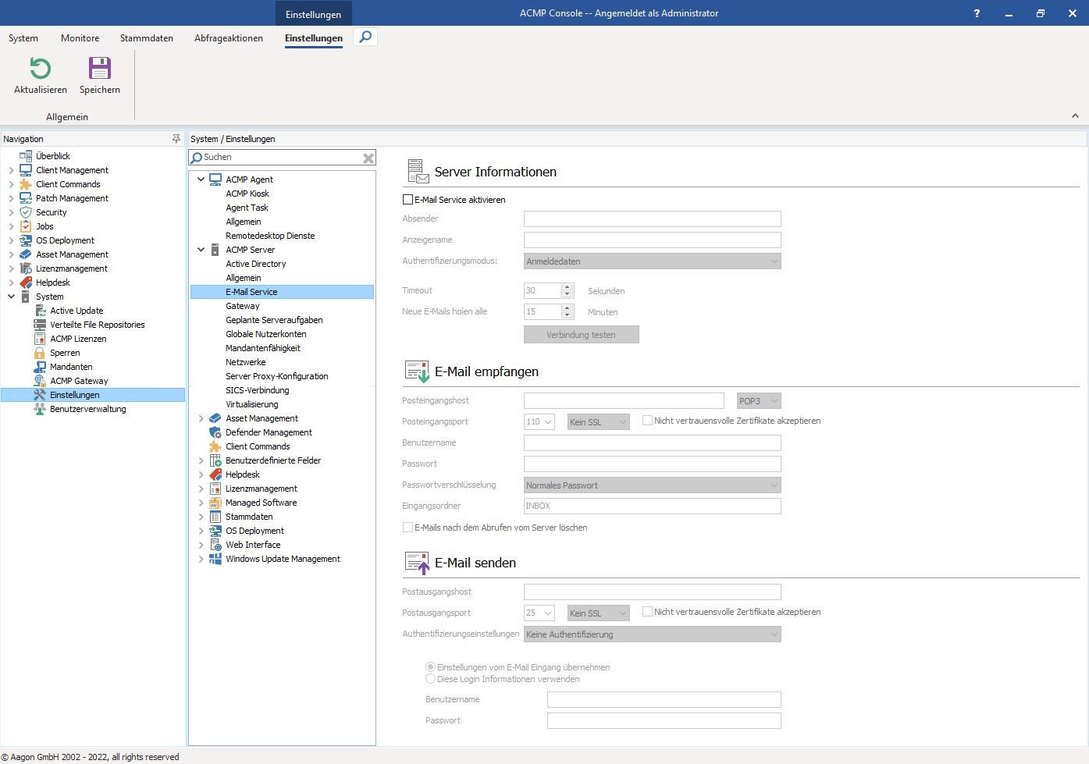Click the Verbindung testen button

pyautogui.click(x=582, y=335)
